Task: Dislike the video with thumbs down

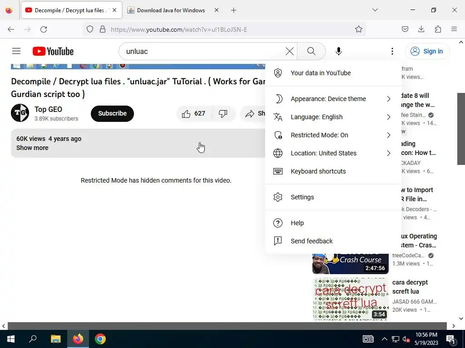Action: [x=223, y=114]
